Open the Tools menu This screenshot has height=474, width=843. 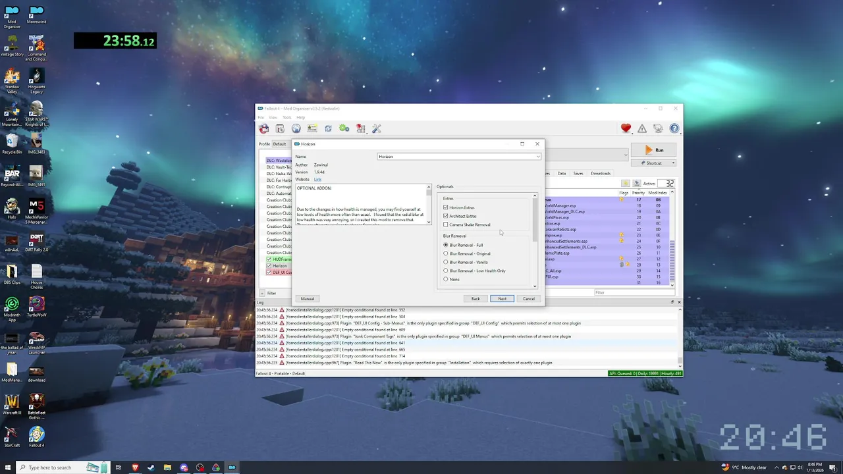pyautogui.click(x=287, y=117)
